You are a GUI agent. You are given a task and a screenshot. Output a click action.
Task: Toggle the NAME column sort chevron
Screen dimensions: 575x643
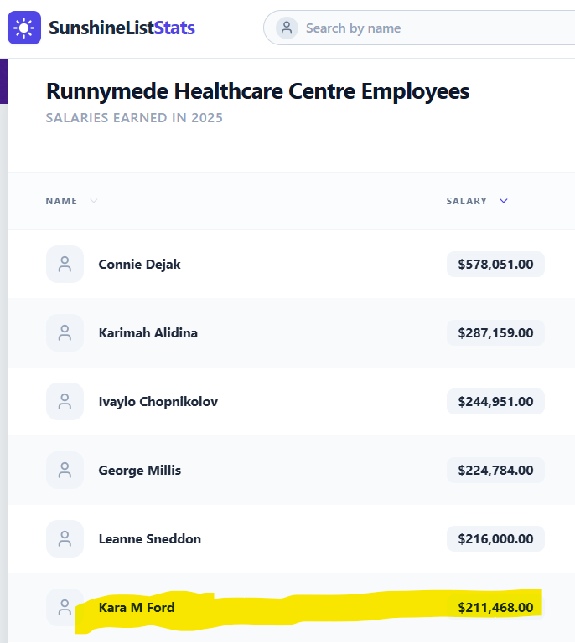[x=94, y=201]
